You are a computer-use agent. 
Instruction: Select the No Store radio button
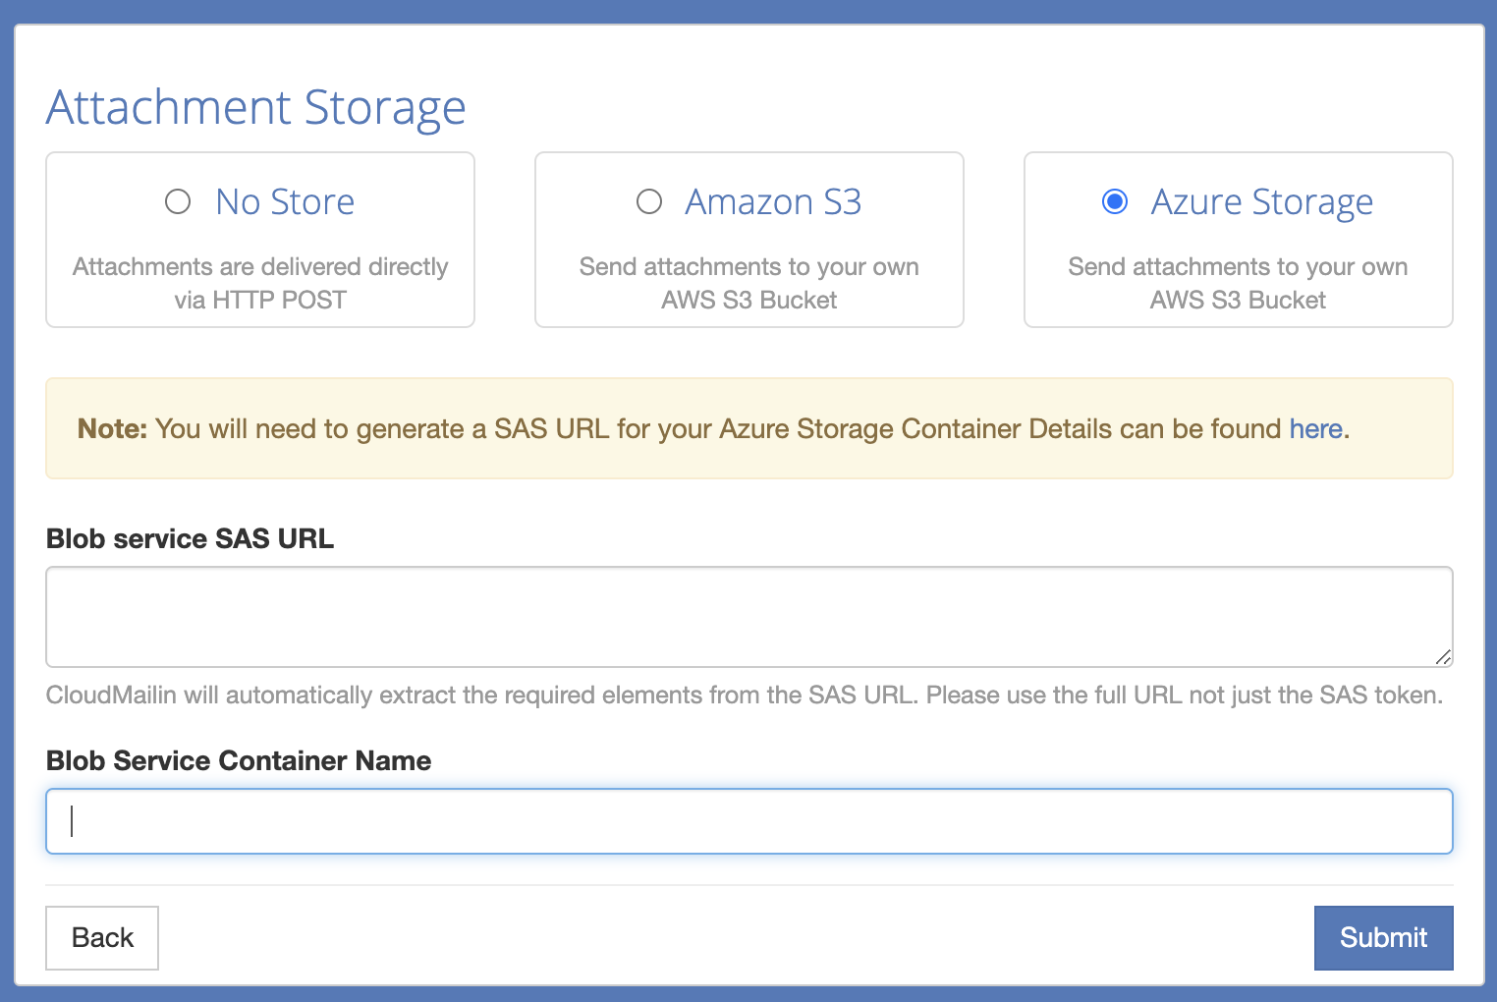[178, 201]
